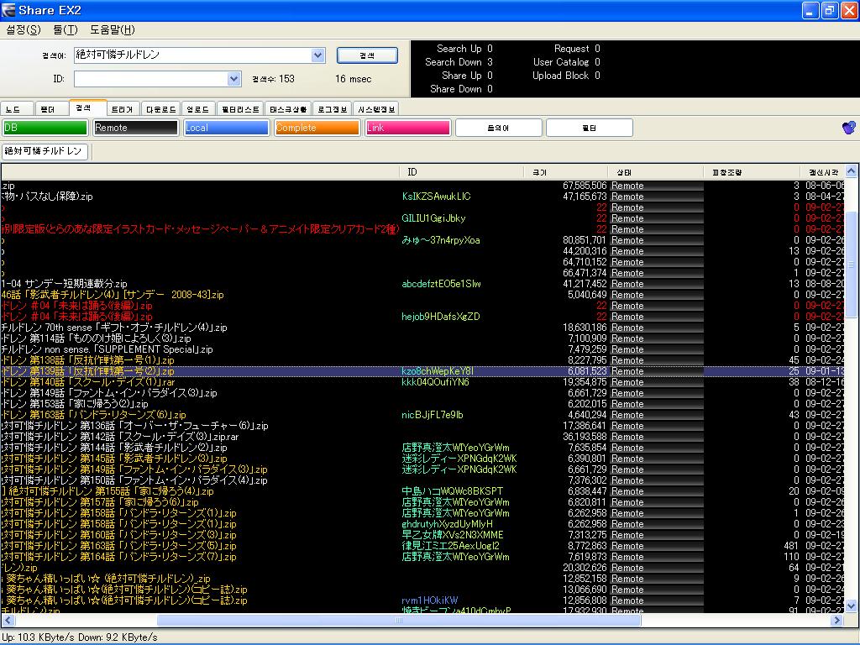This screenshot has width=860, height=645.
Task: Select the 絶対可憐チルドレン search result tab
Action: 45,151
